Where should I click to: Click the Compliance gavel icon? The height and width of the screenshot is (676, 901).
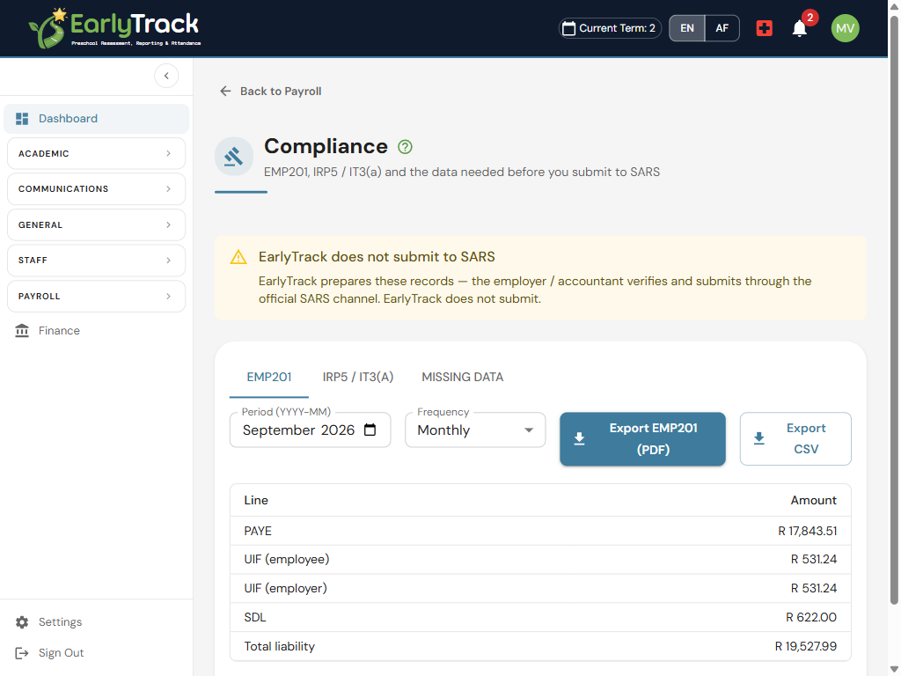(x=234, y=157)
